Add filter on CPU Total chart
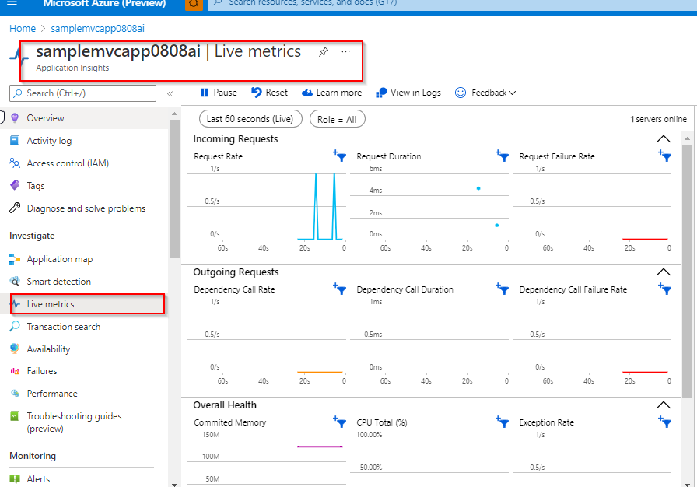The height and width of the screenshot is (487, 697). 503,422
